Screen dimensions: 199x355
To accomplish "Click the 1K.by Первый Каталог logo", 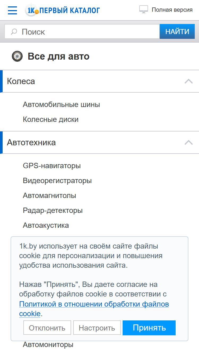I will [x=62, y=10].
